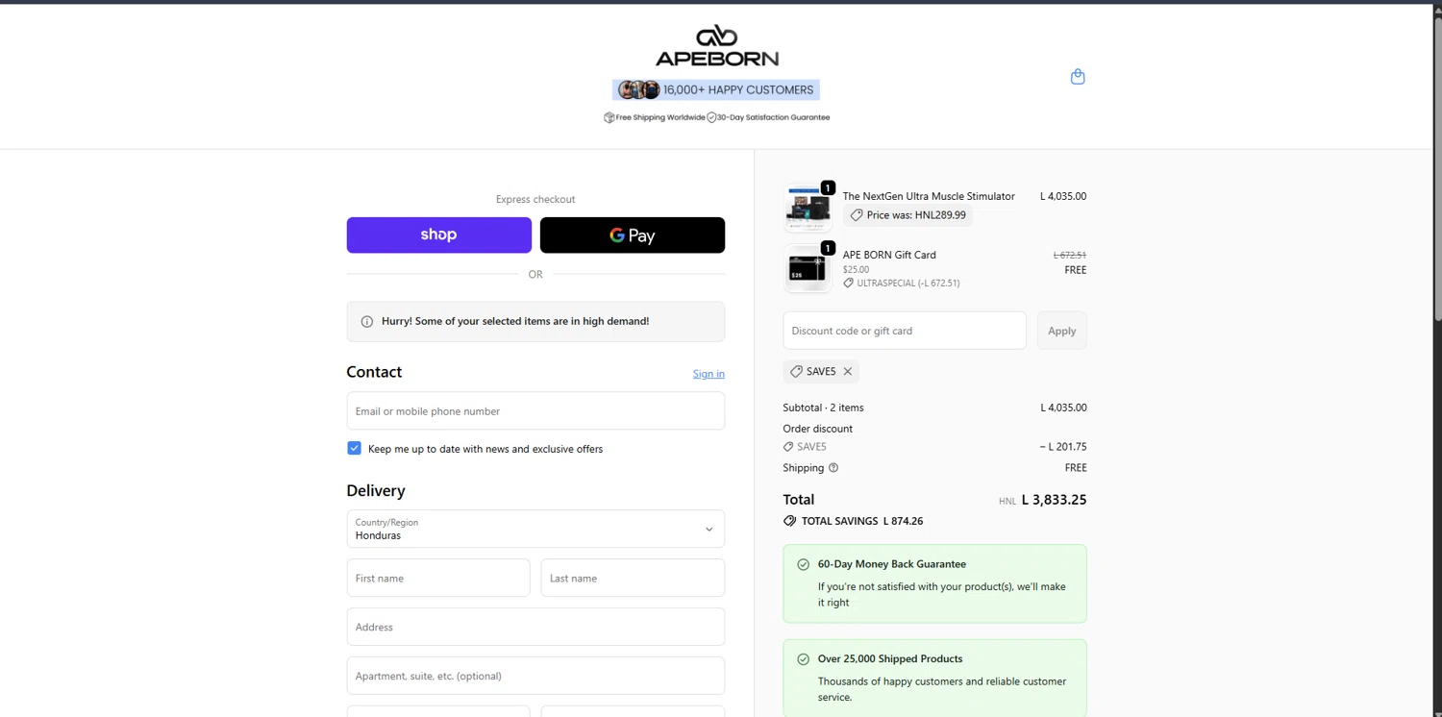The image size is (1442, 717).
Task: Remove the SAVE5 discount code
Action: coord(848,371)
